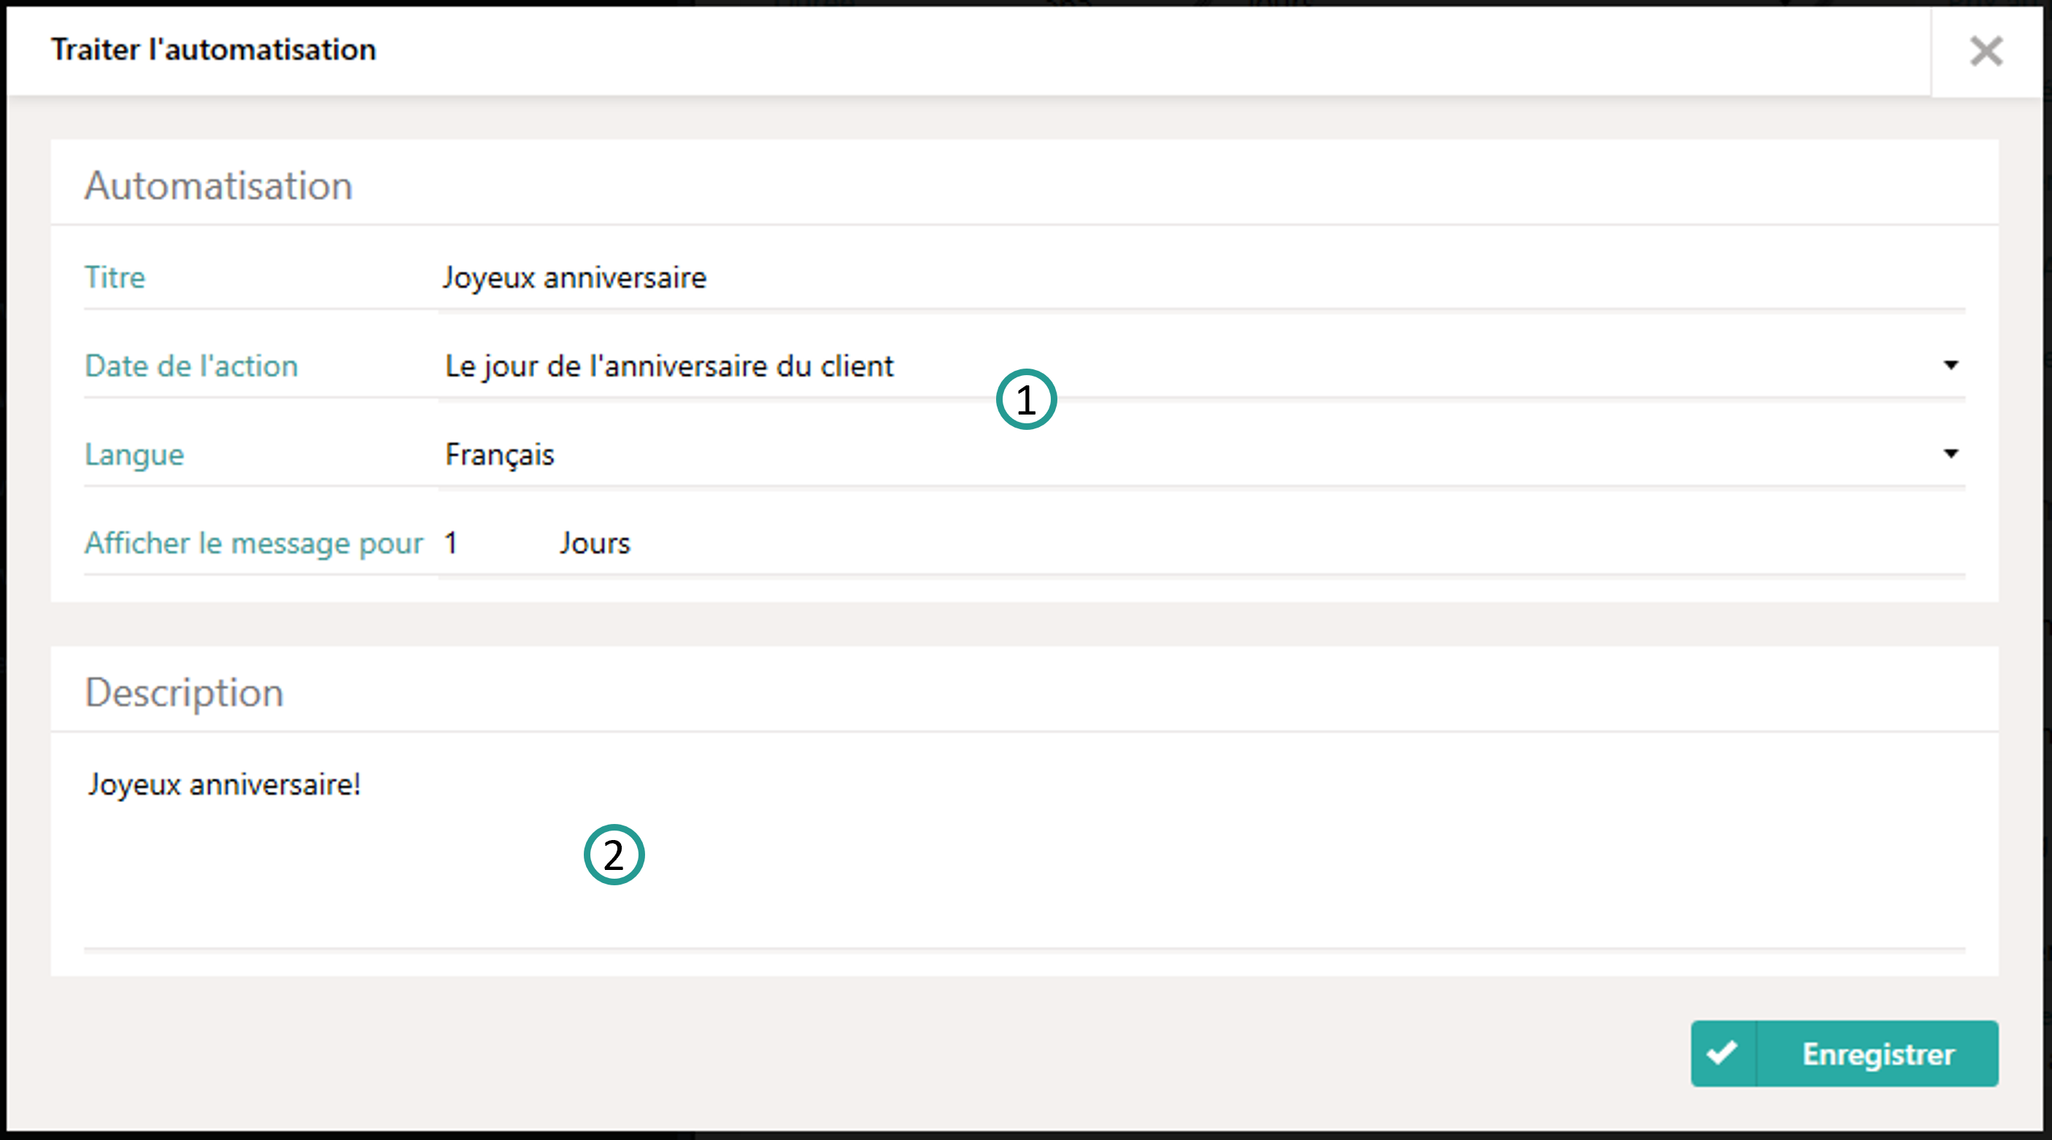Click the arrow beside anniversaire du client

pos(1950,366)
